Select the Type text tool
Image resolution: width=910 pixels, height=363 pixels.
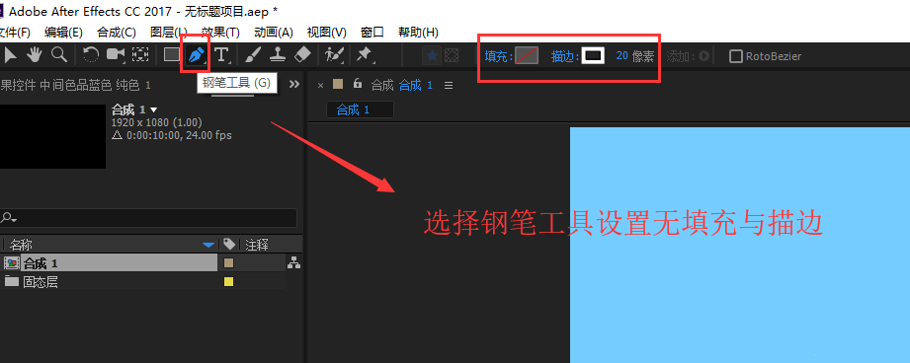click(x=221, y=55)
